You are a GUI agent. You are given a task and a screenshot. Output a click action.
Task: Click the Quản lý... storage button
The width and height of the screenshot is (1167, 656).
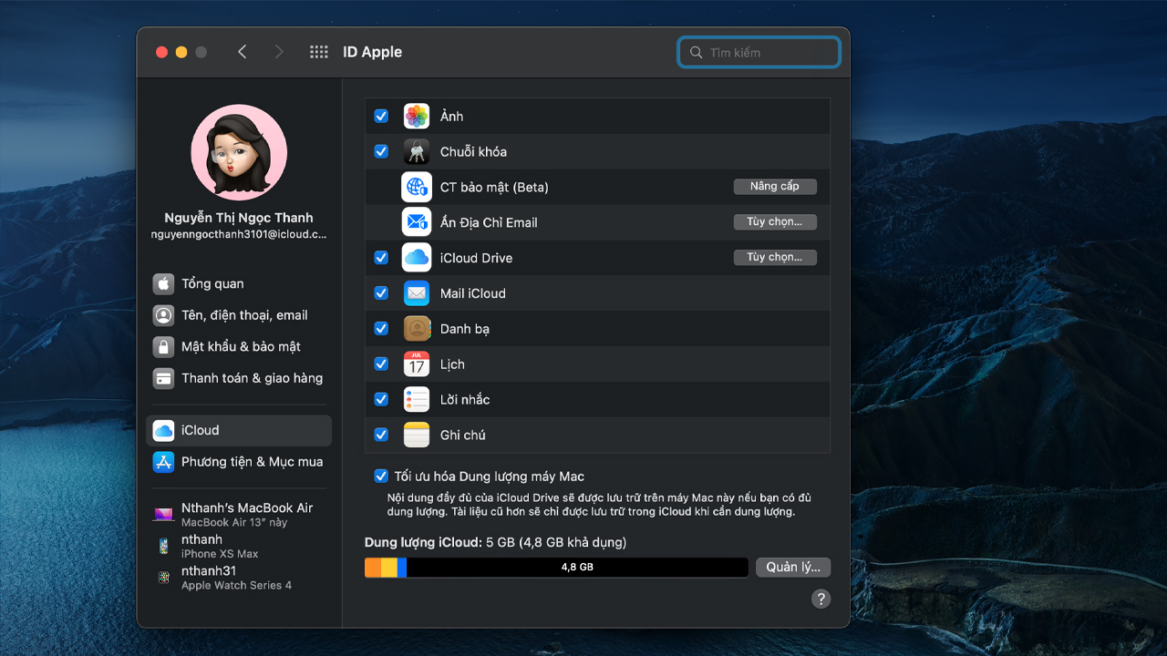pyautogui.click(x=793, y=567)
